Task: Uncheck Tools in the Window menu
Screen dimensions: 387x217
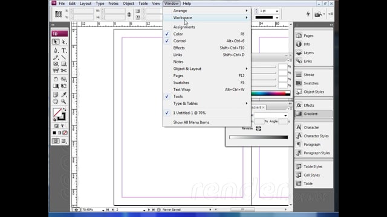Action: click(207, 96)
